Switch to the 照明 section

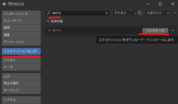[x=21, y=28]
